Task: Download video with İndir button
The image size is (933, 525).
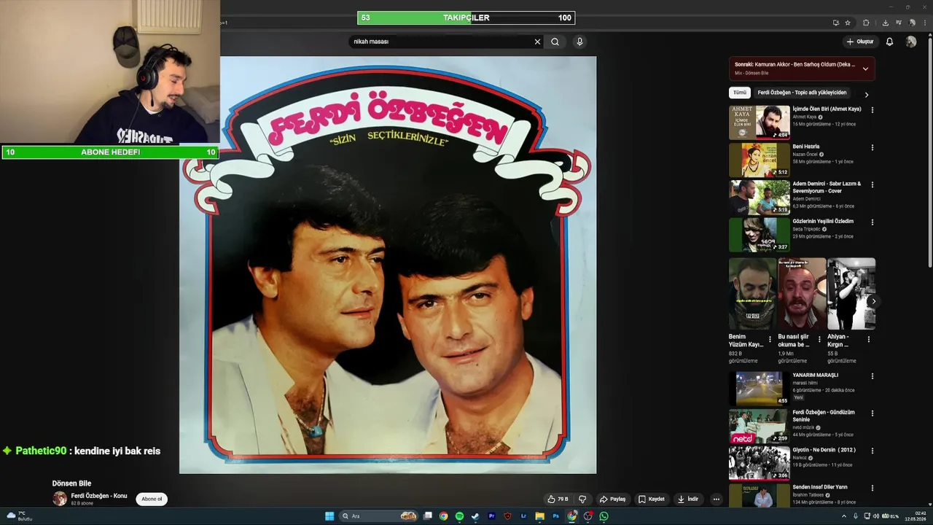Action: (688, 499)
